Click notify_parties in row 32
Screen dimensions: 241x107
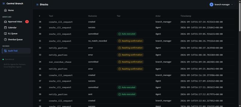pyautogui.click(x=58, y=48)
